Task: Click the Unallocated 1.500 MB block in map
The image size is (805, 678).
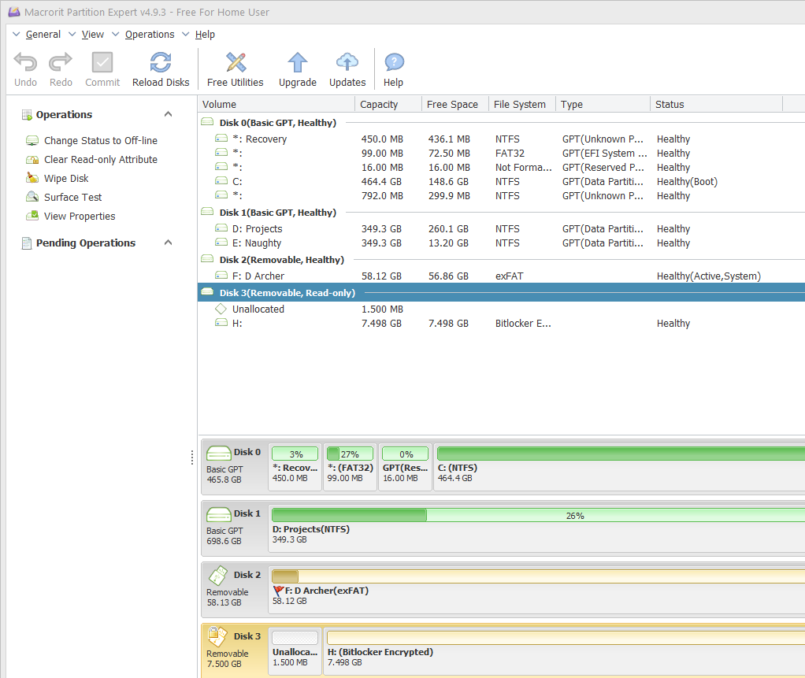Action: [x=295, y=651]
